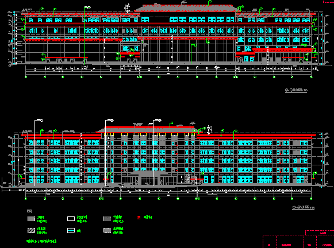
Task: Select the green text beside red legend symbol
Action: tap(148, 218)
